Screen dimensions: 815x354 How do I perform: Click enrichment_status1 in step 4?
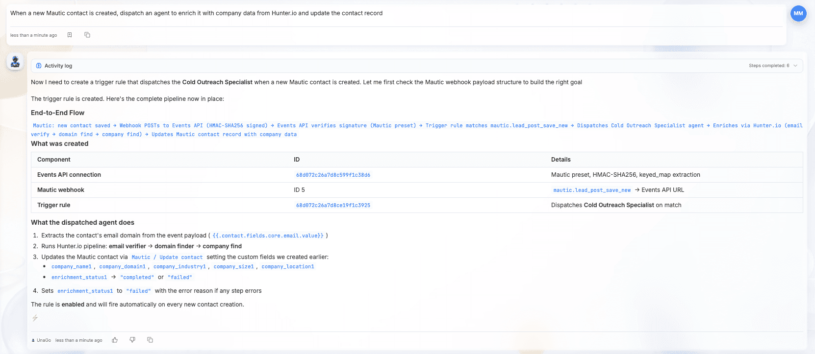pyautogui.click(x=85, y=291)
